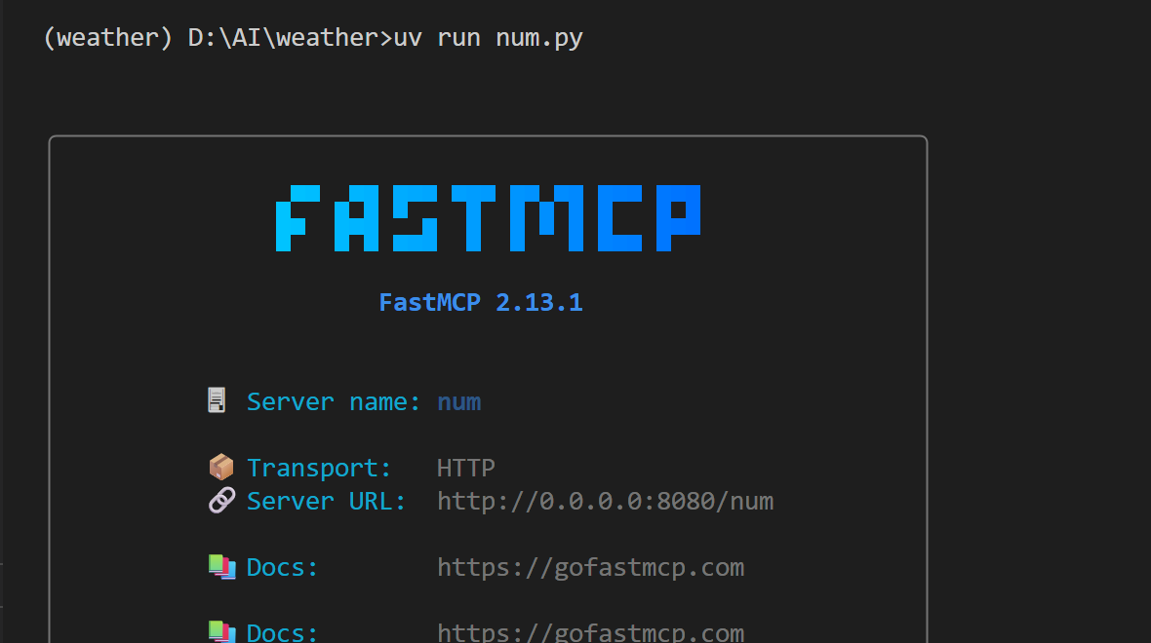Click the 'Server URL:' label

[x=326, y=502]
